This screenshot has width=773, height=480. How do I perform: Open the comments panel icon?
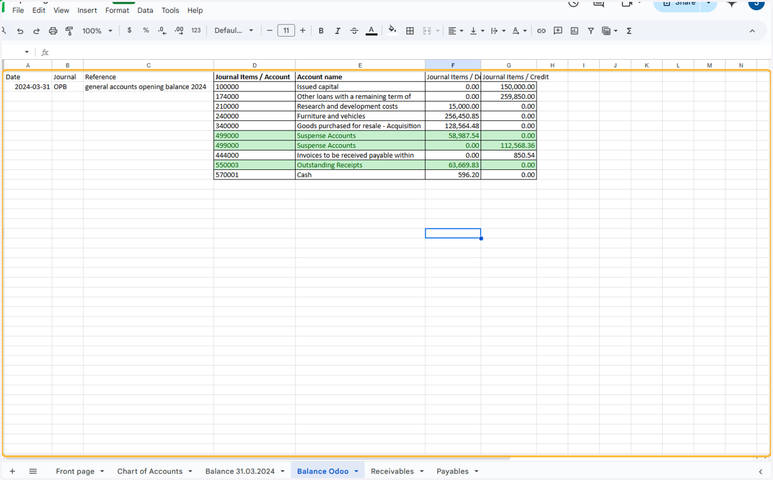pos(598,3)
